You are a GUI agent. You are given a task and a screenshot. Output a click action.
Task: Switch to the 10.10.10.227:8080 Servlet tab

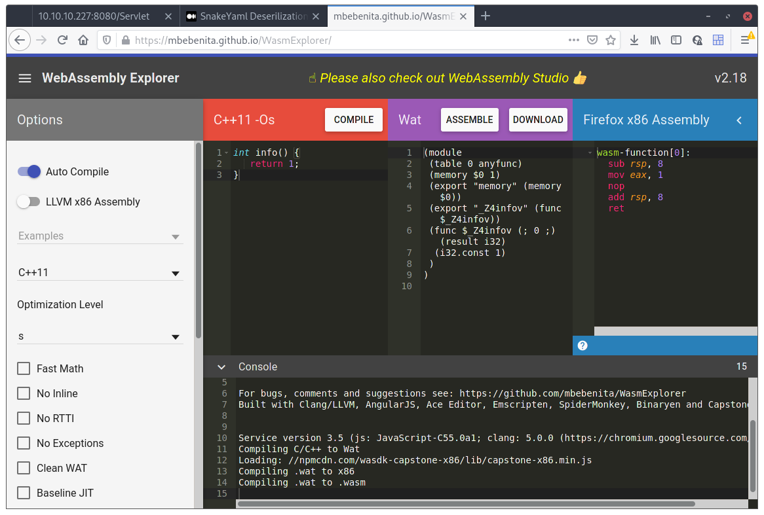click(x=94, y=16)
